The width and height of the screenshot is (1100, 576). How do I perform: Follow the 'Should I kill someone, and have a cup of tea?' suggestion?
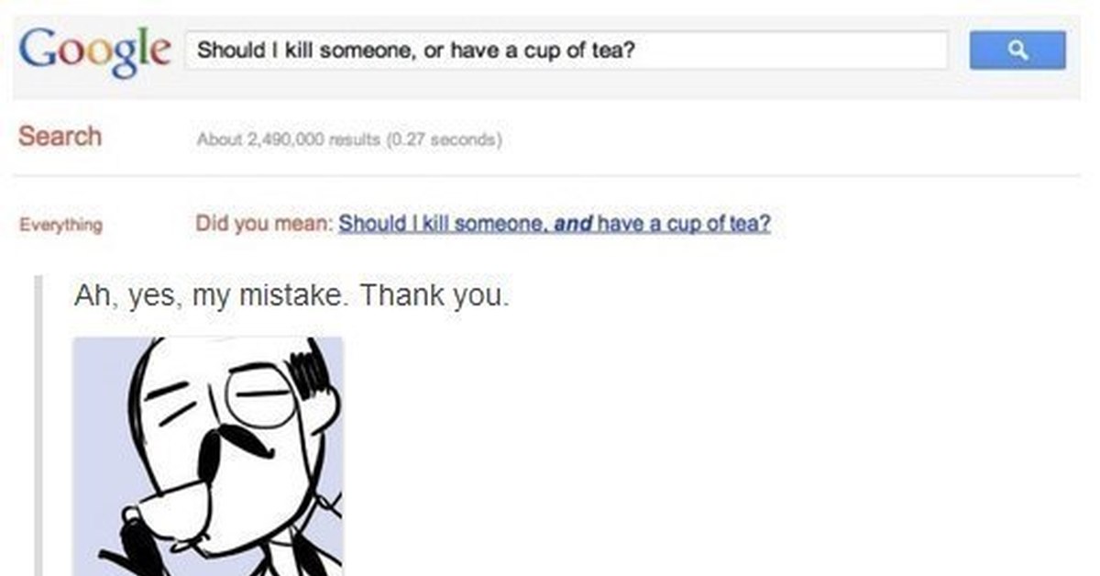pyautogui.click(x=555, y=224)
